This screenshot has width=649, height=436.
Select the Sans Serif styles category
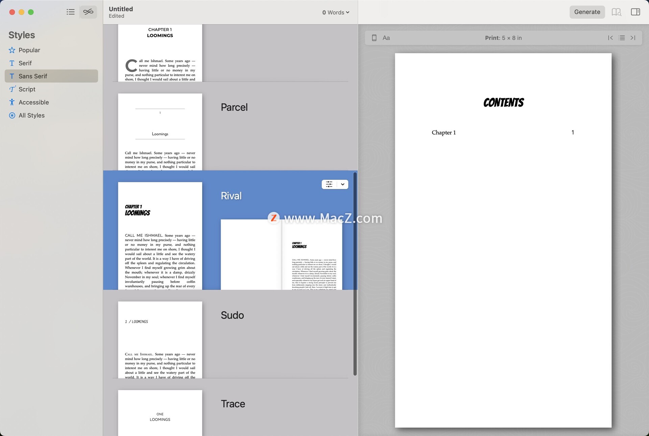click(x=51, y=76)
